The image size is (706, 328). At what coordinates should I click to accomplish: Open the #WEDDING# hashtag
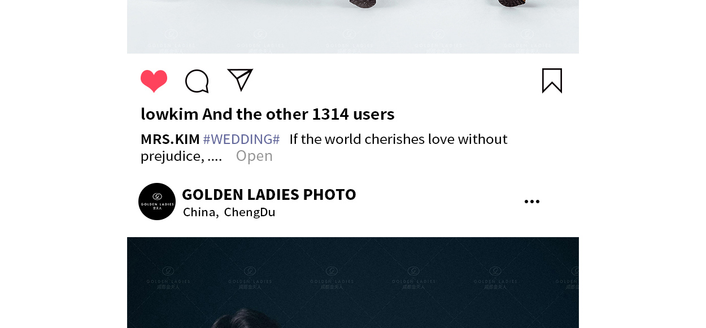click(241, 139)
